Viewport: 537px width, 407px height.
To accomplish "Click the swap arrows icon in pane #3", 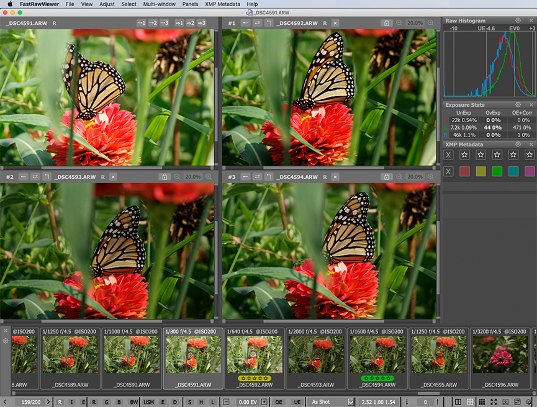I will [x=256, y=177].
